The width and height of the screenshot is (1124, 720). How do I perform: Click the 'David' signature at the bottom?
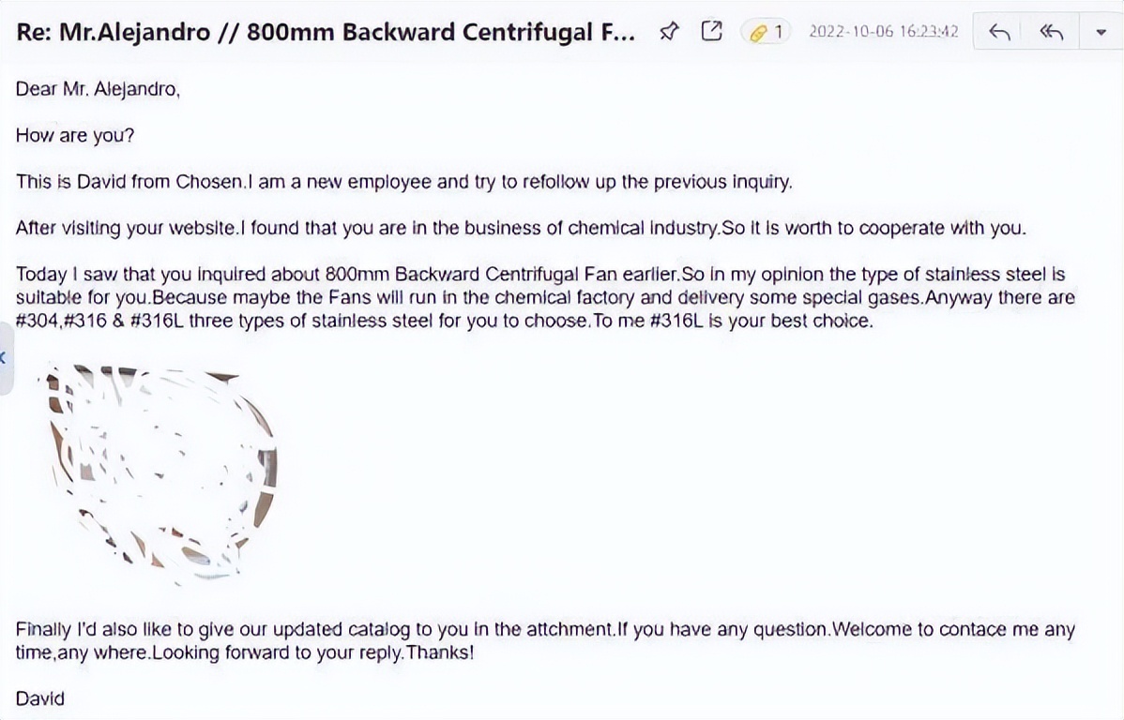click(40, 698)
